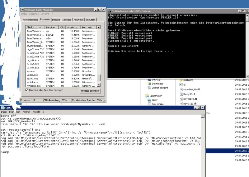
Task: Select the libeay32.dll file icon
Action: coord(181,94)
